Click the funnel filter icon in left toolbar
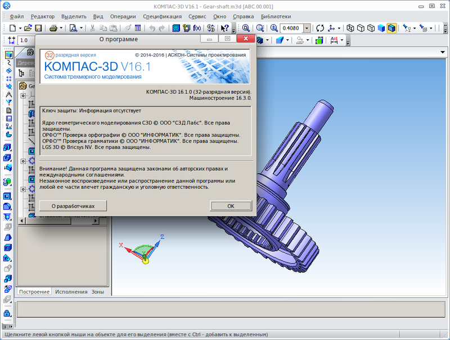 click(x=9, y=102)
